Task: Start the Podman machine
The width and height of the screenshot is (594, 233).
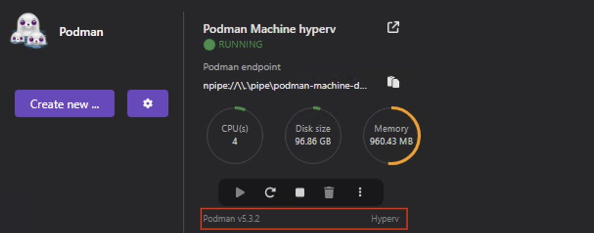Action: point(240,192)
